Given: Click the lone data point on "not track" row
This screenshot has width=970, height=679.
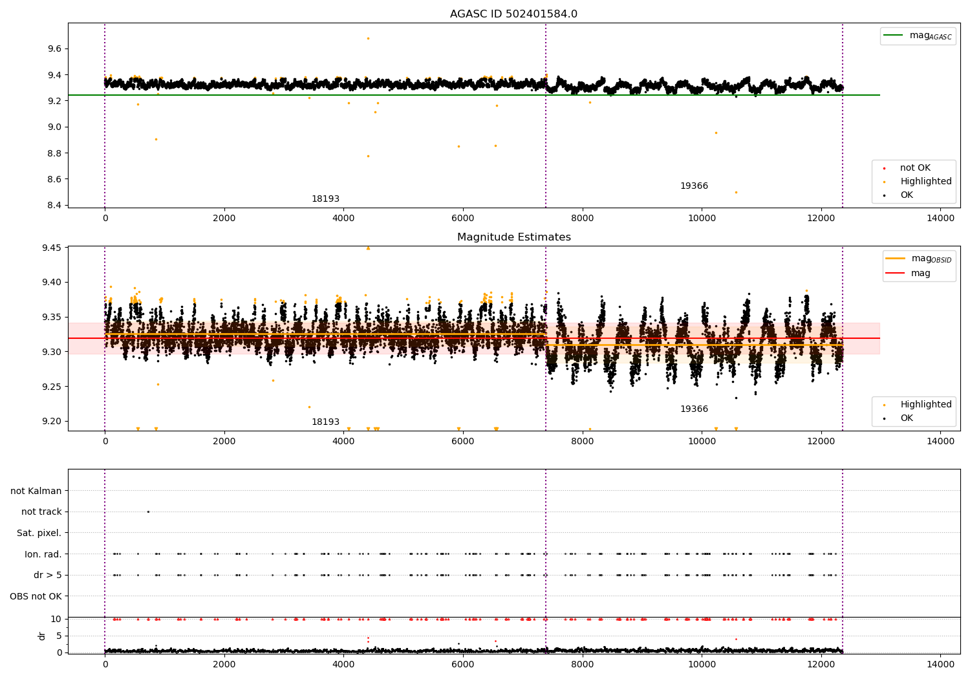Looking at the screenshot, I should click(x=148, y=512).
